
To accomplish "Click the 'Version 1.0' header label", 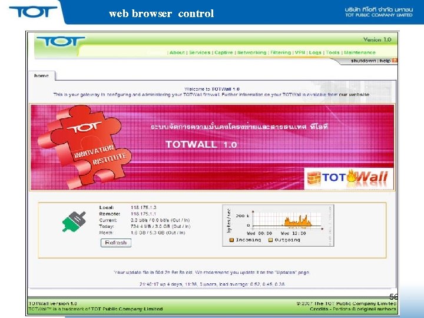I will point(377,39).
